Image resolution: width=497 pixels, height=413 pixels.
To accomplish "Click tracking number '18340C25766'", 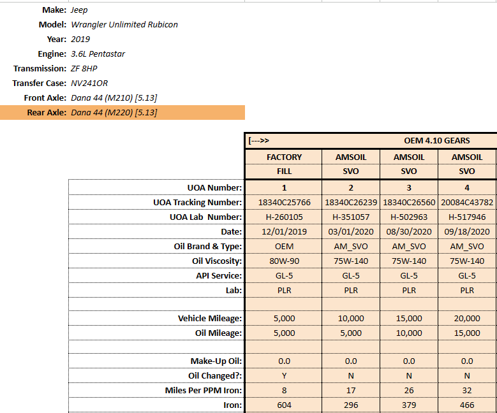I will coord(284,203).
